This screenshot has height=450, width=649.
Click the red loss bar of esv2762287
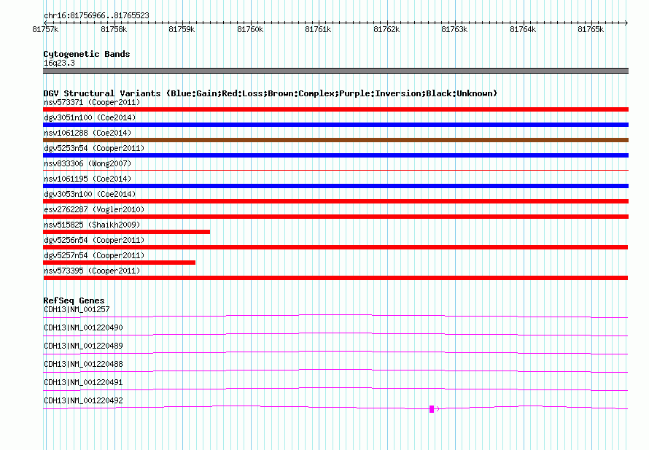[x=335, y=217]
